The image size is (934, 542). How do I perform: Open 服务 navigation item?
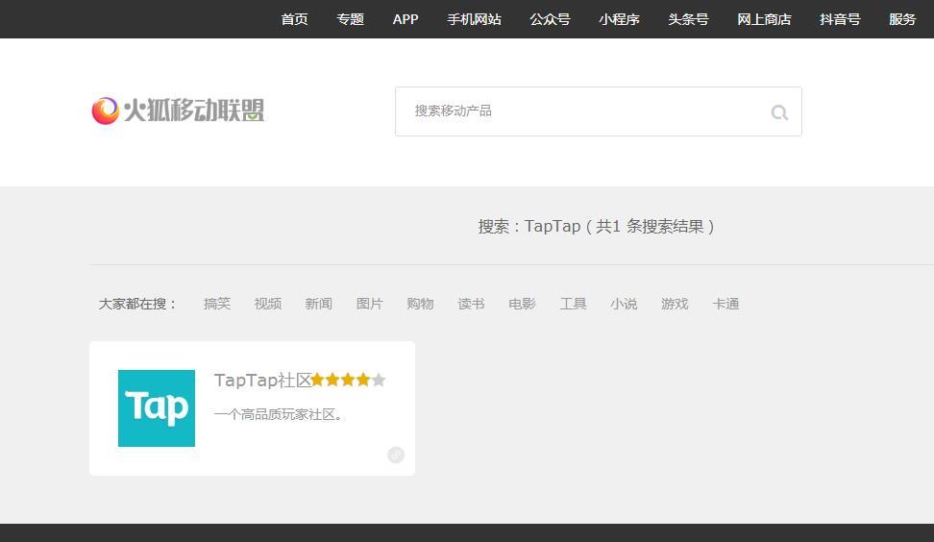click(902, 19)
